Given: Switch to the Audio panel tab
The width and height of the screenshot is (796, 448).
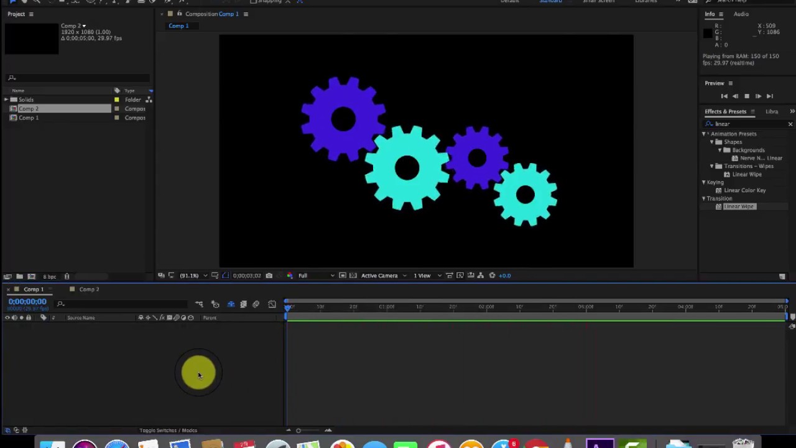Looking at the screenshot, I should point(741,14).
